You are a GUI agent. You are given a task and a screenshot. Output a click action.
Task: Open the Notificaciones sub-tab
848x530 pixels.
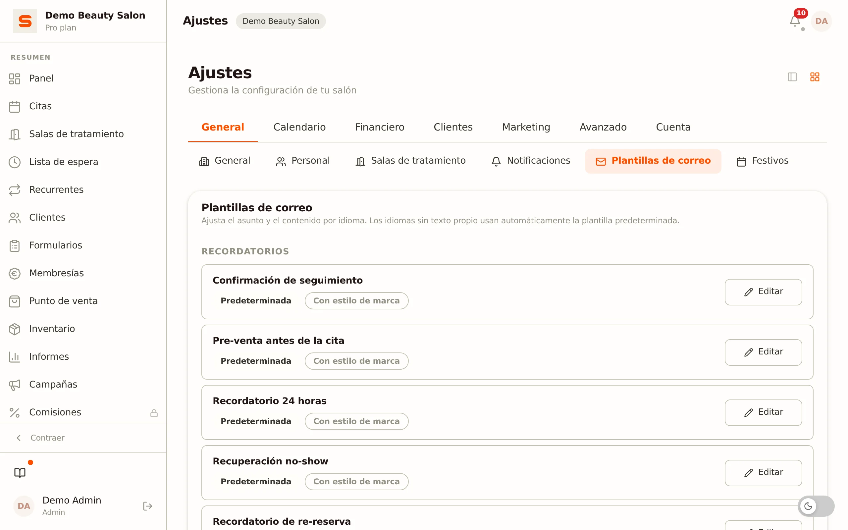point(531,161)
